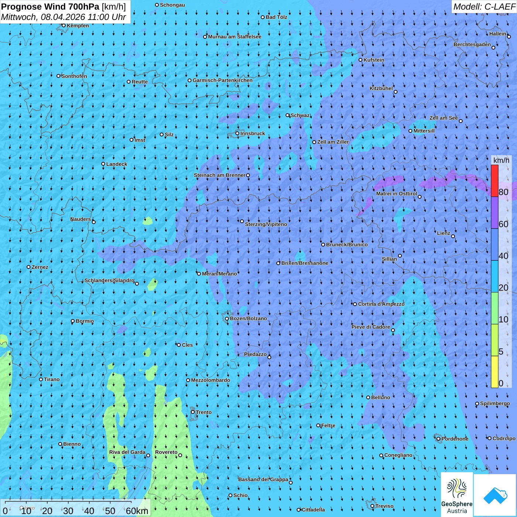Click the purple 60-80 legend color band
The image size is (517, 517).
pyautogui.click(x=494, y=213)
